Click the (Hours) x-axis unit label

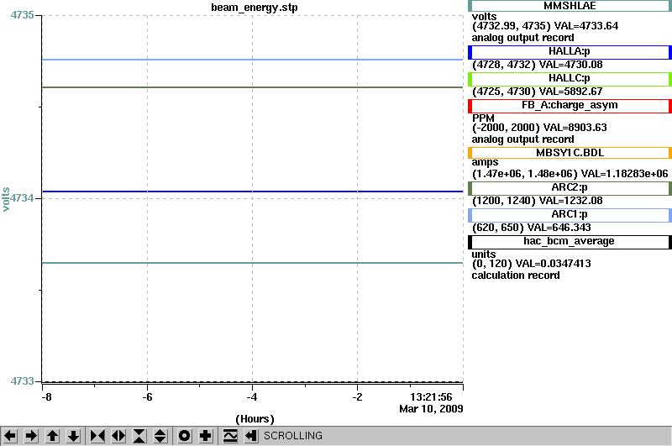(x=255, y=419)
